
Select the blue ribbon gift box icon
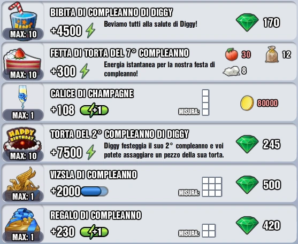pyautogui.click(x=22, y=221)
